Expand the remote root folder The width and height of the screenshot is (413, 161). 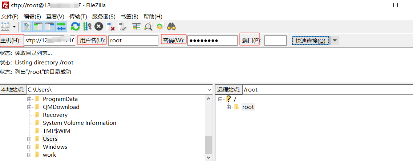(228, 107)
